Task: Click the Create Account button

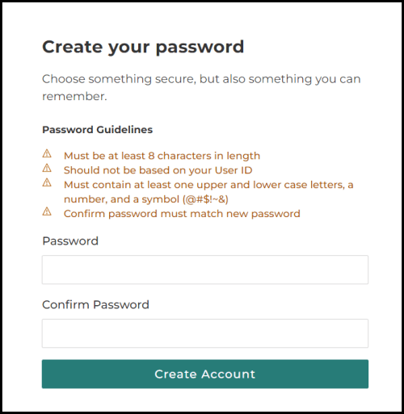Action: [205, 374]
